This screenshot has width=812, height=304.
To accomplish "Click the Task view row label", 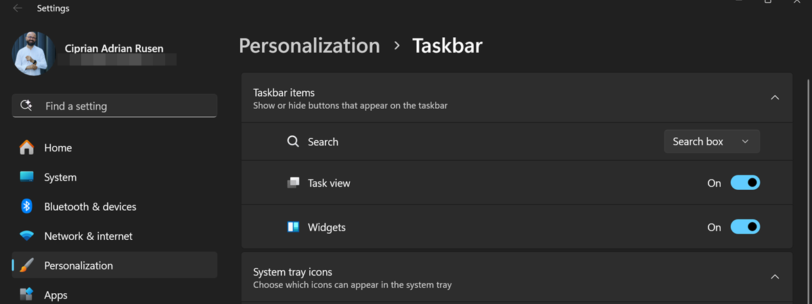I will click(x=329, y=183).
